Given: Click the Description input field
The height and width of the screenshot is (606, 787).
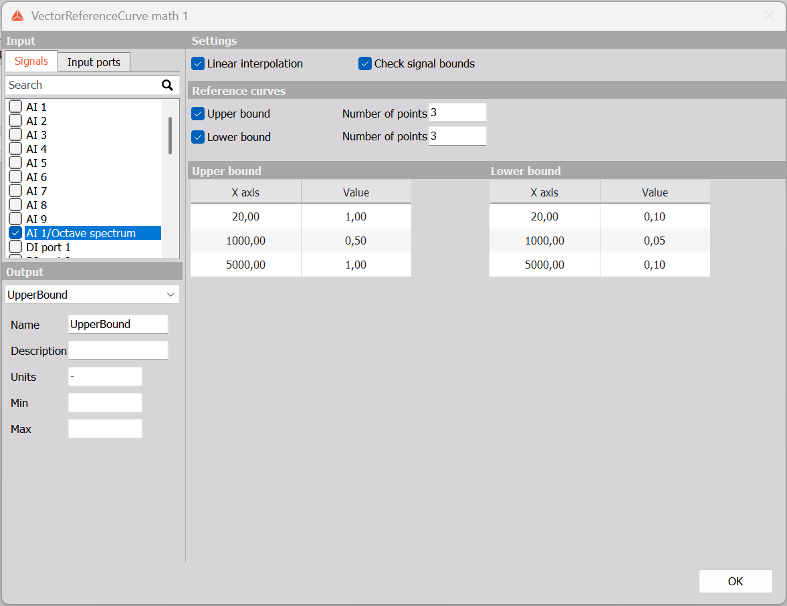Looking at the screenshot, I should (118, 350).
